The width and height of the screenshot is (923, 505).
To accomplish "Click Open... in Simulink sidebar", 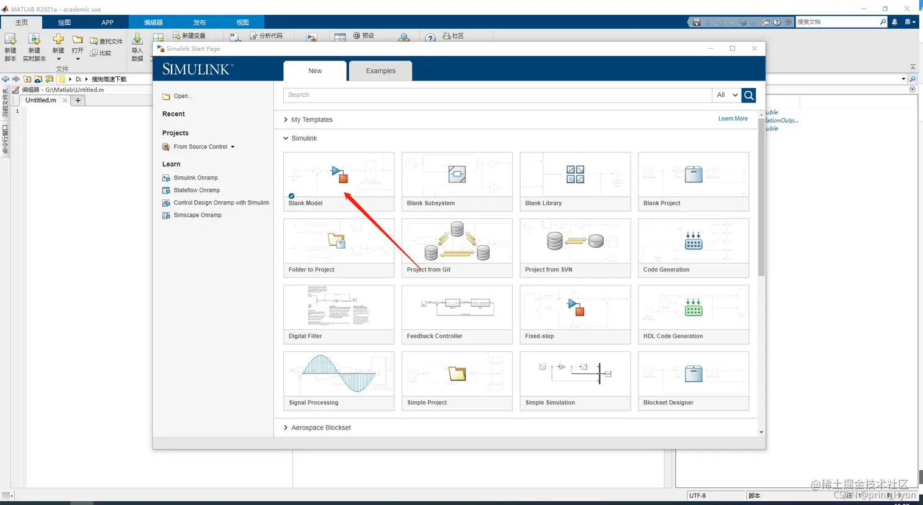I will point(177,96).
